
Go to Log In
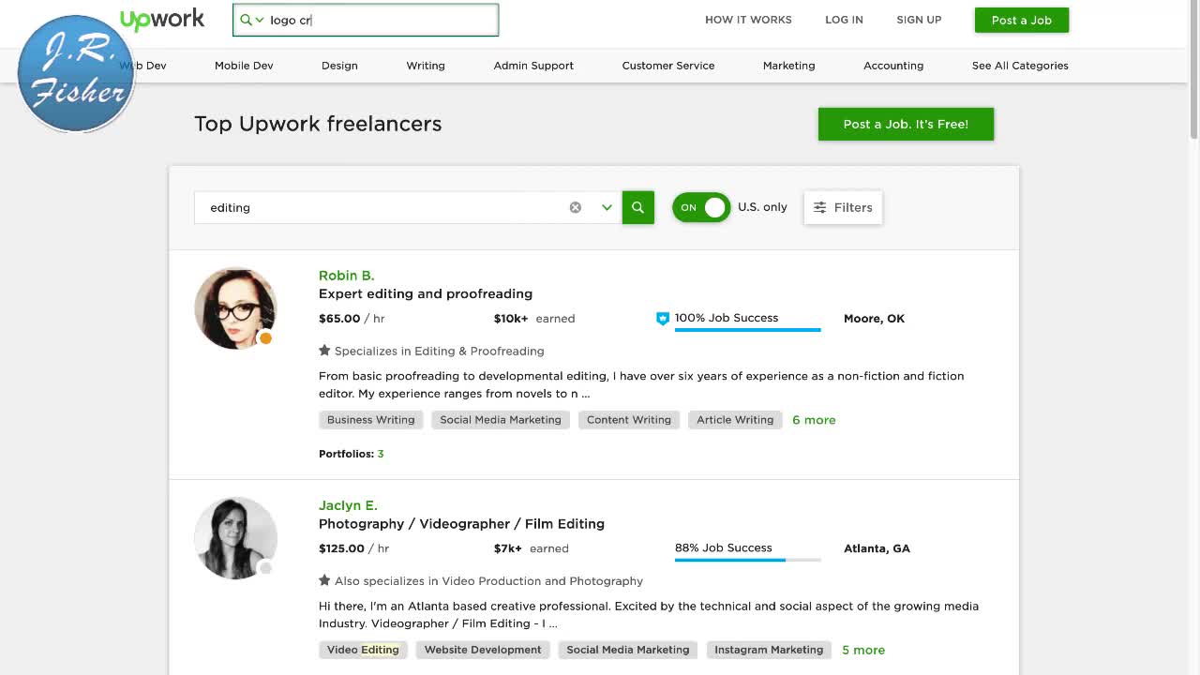(x=844, y=20)
